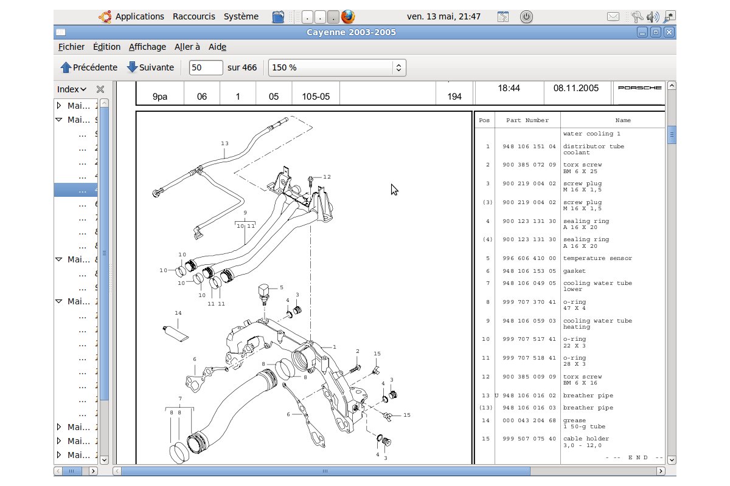Click the left arrow of the index pane horizontal scrollbar
Image resolution: width=730 pixels, height=486 pixels.
click(58, 471)
